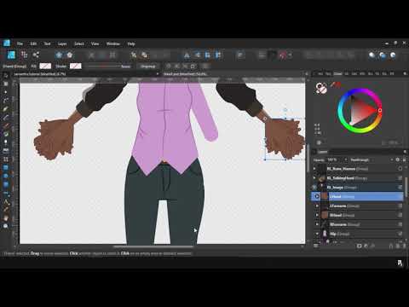409x307 pixels.
Task: Click the mask layer icon at Layers bottom
Action: click(360, 246)
